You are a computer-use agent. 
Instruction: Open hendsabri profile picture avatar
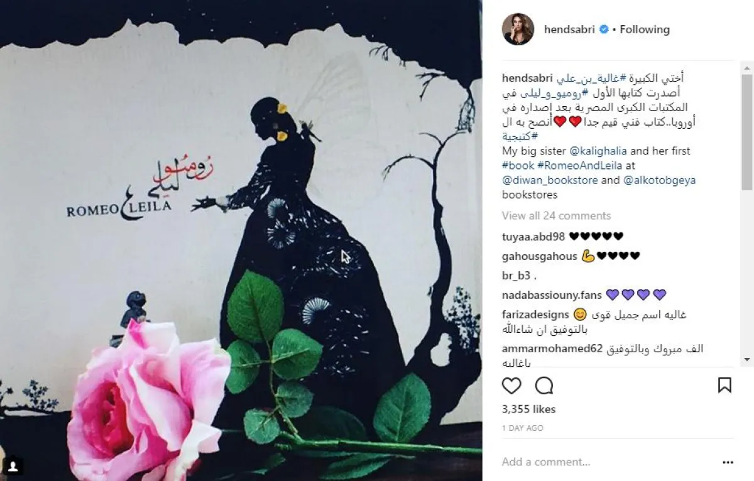pos(518,29)
